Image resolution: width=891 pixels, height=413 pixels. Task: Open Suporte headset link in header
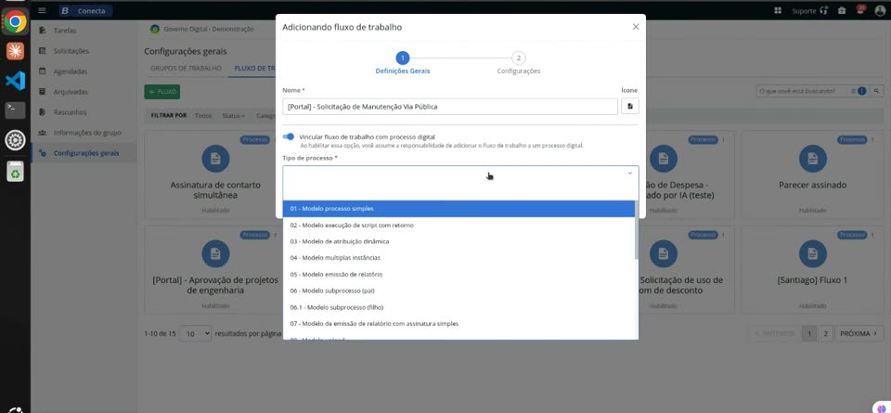[809, 10]
